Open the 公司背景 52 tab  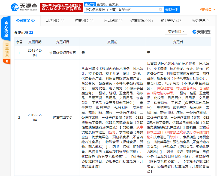point(25,21)
